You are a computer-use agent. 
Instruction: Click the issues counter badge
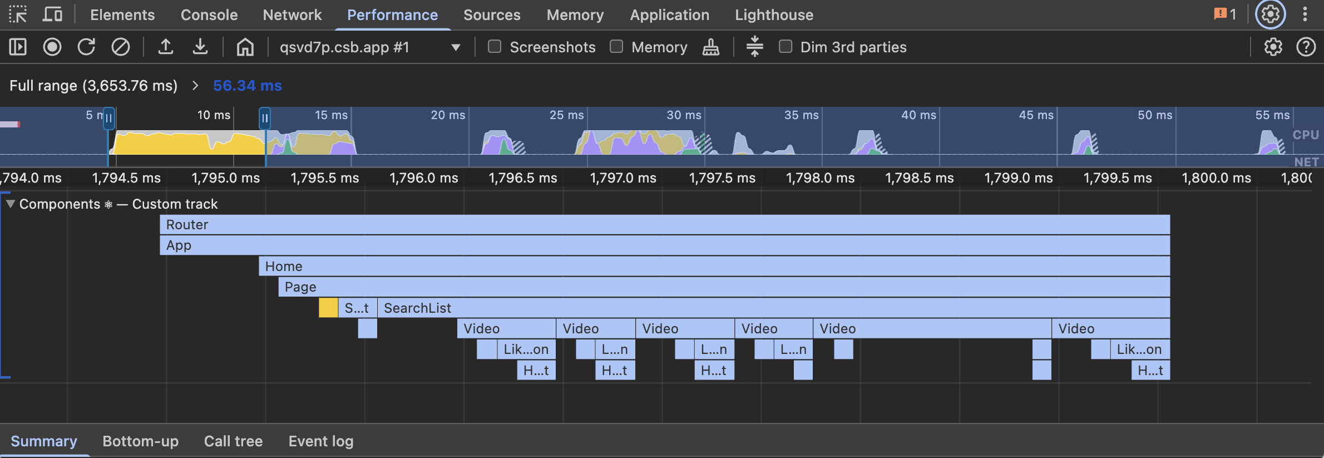pos(1225,14)
